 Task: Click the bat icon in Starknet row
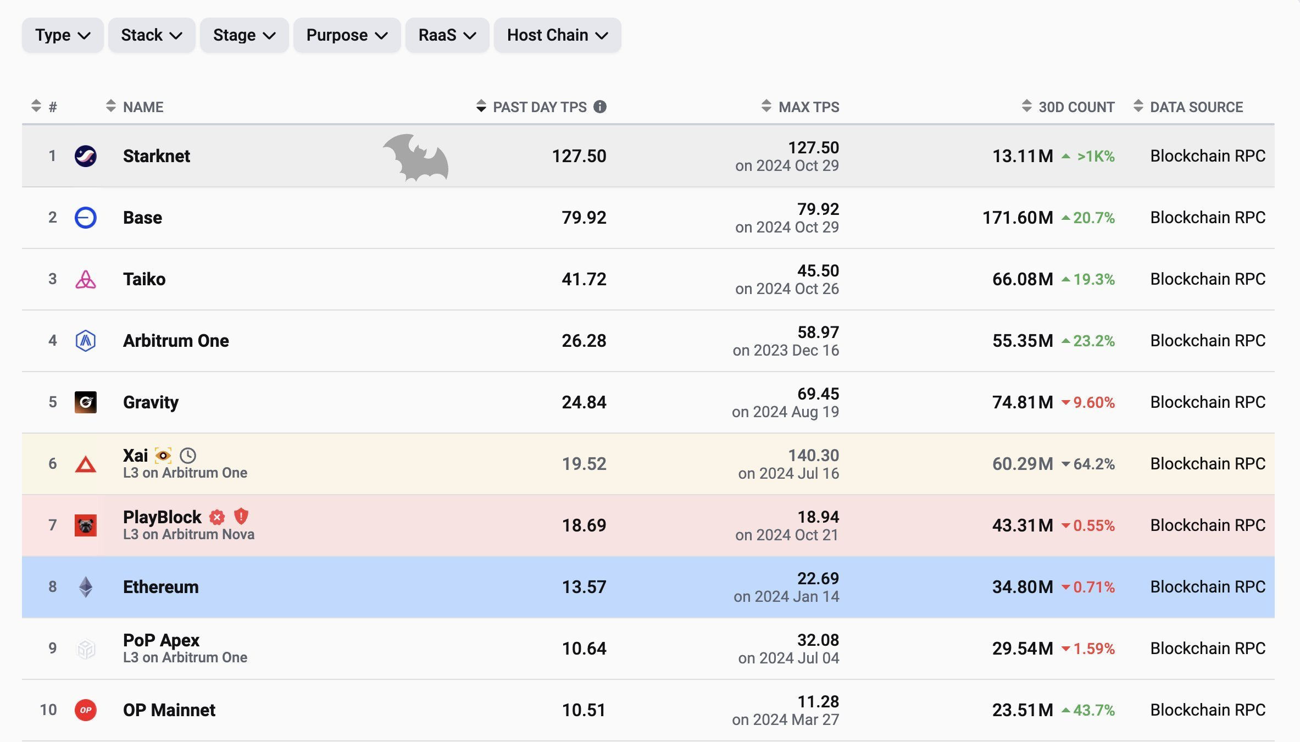[x=416, y=157]
